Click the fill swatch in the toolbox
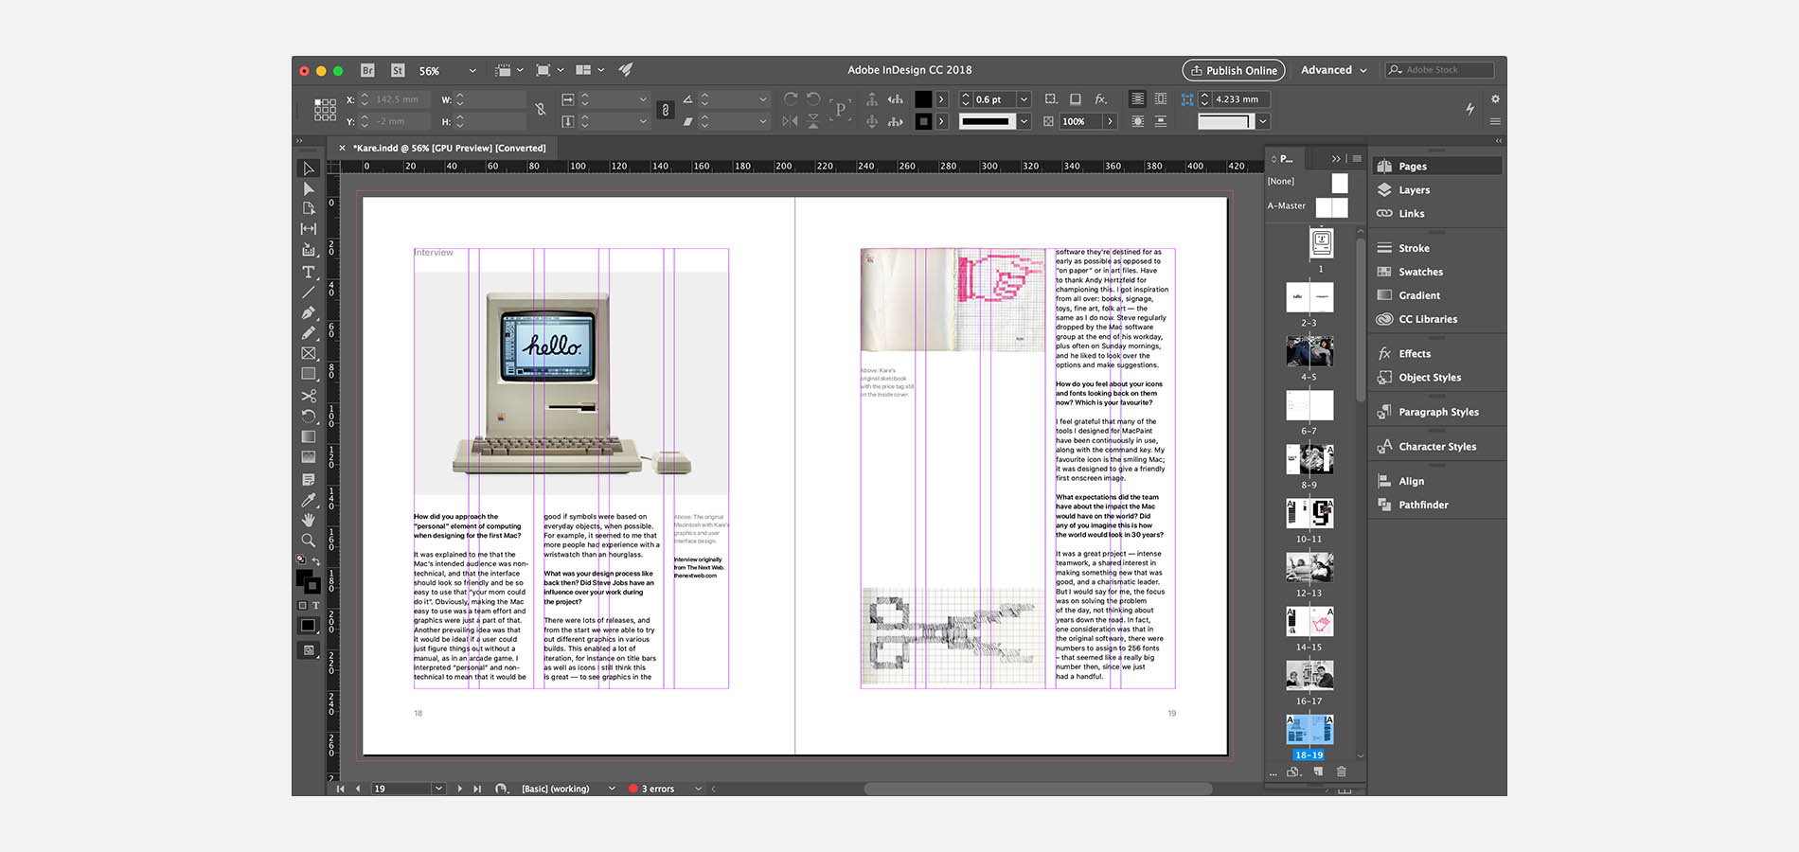Image resolution: width=1799 pixels, height=852 pixels. tap(304, 577)
